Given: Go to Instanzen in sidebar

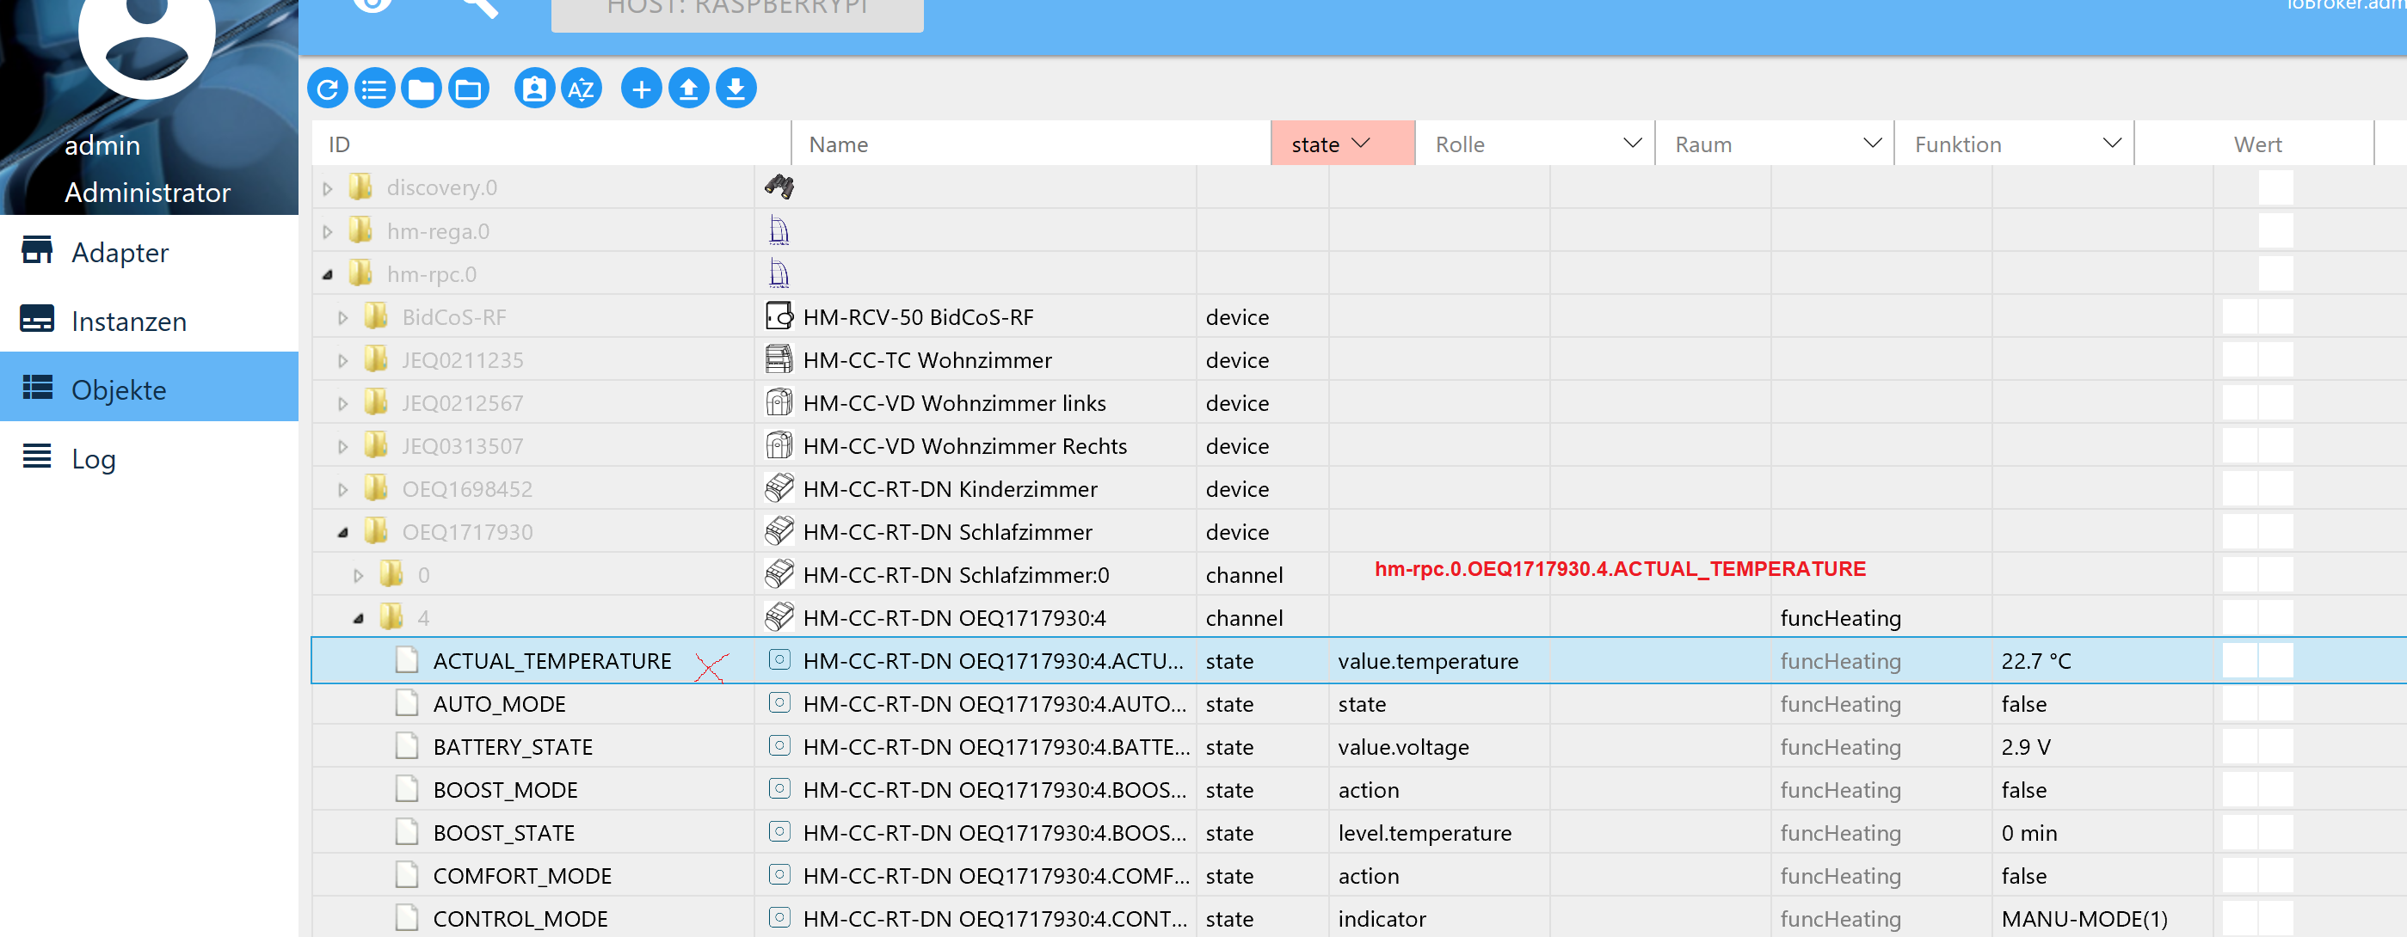Looking at the screenshot, I should tap(129, 321).
